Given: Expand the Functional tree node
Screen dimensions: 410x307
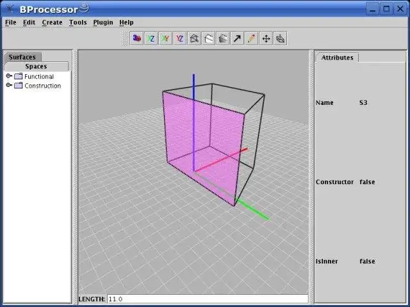Looking at the screenshot, I should click(9, 76).
